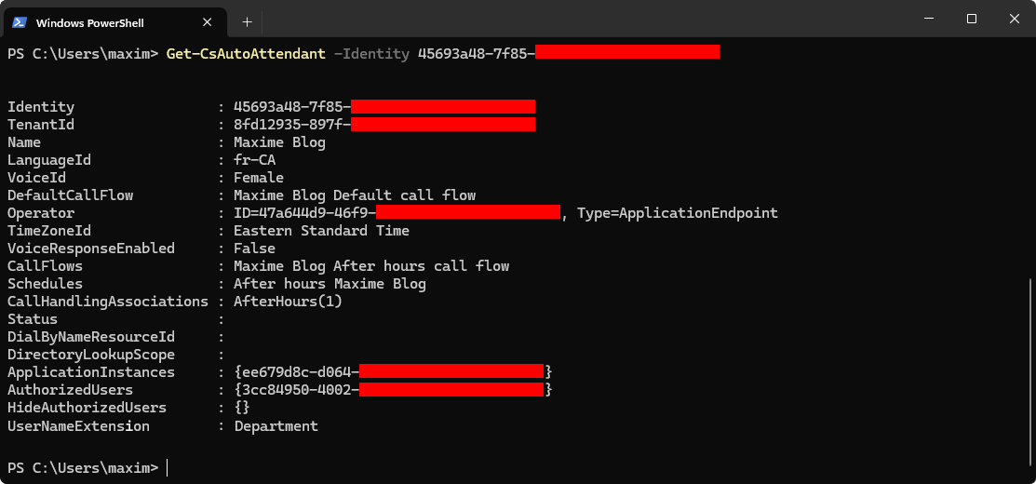Open a new tab with the plus button
1036x484 pixels.
pos(247,20)
